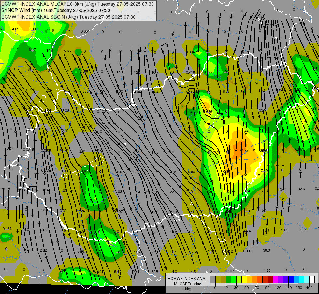Viewport: 319px width, 294px height.
Task: Click the map value 0.0661
Action: coord(209,112)
